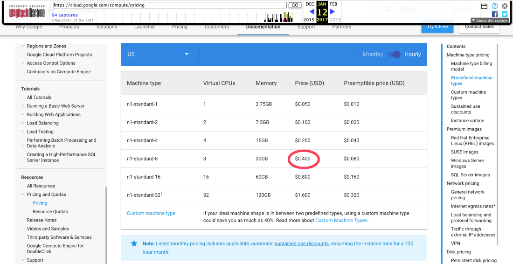Go to next capture with right arrow
The image size is (513, 264).
pyautogui.click(x=333, y=12)
